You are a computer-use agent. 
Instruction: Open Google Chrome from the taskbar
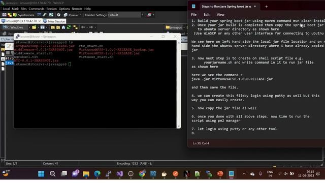142,174
